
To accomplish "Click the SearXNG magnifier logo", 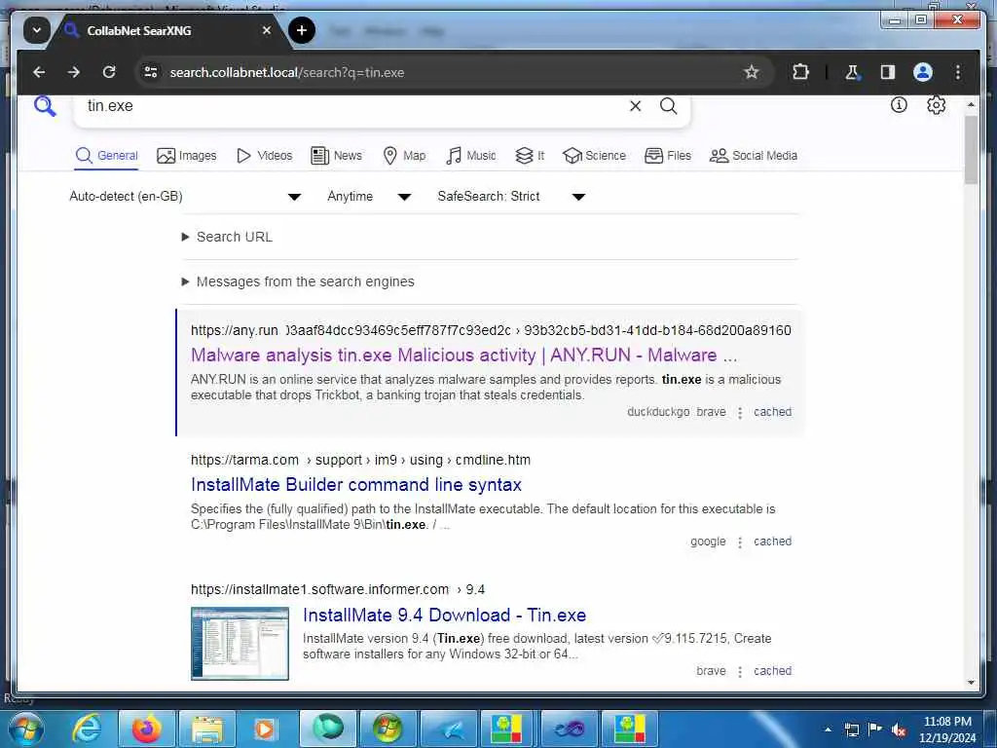I will coord(45,106).
